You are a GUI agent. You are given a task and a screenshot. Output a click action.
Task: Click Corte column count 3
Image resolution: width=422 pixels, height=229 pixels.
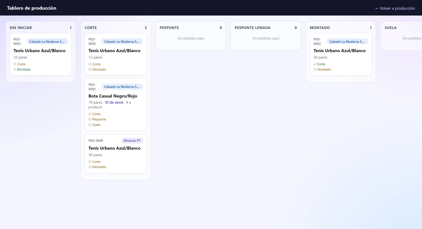click(x=146, y=28)
